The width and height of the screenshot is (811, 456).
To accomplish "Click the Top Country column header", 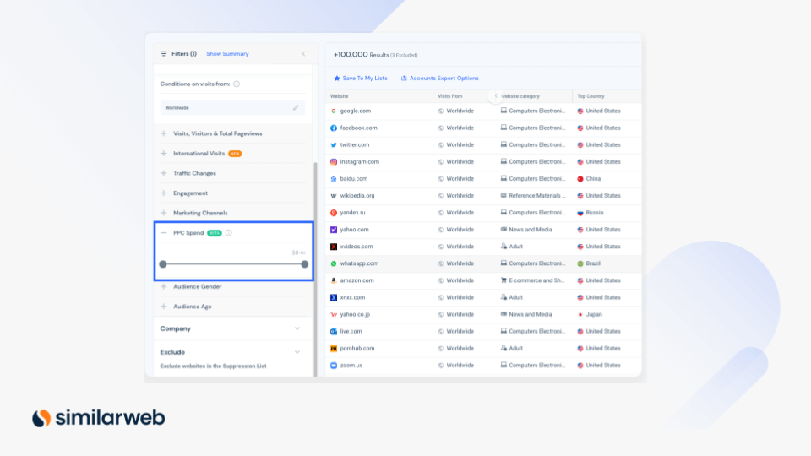I will pos(591,96).
